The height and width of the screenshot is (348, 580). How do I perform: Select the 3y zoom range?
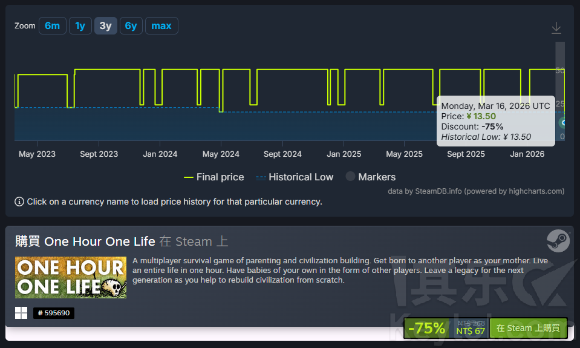tap(105, 25)
